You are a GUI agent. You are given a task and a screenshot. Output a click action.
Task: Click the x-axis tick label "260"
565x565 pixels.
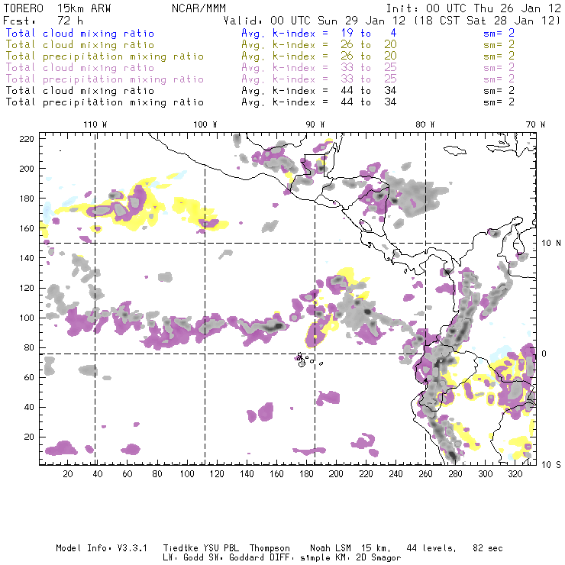point(425,474)
